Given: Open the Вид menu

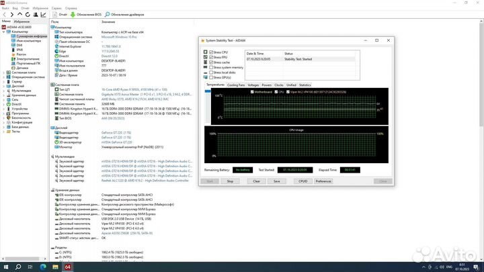Looking at the screenshot, I should (x=15, y=8).
